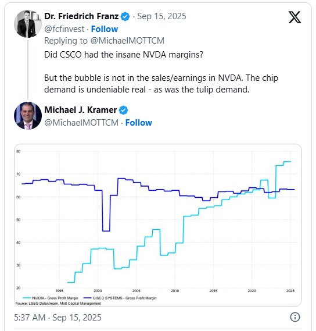Click the NVIDIA Gross Profit Margin legend swatch
This screenshot has width=316, height=331.
click(x=27, y=298)
